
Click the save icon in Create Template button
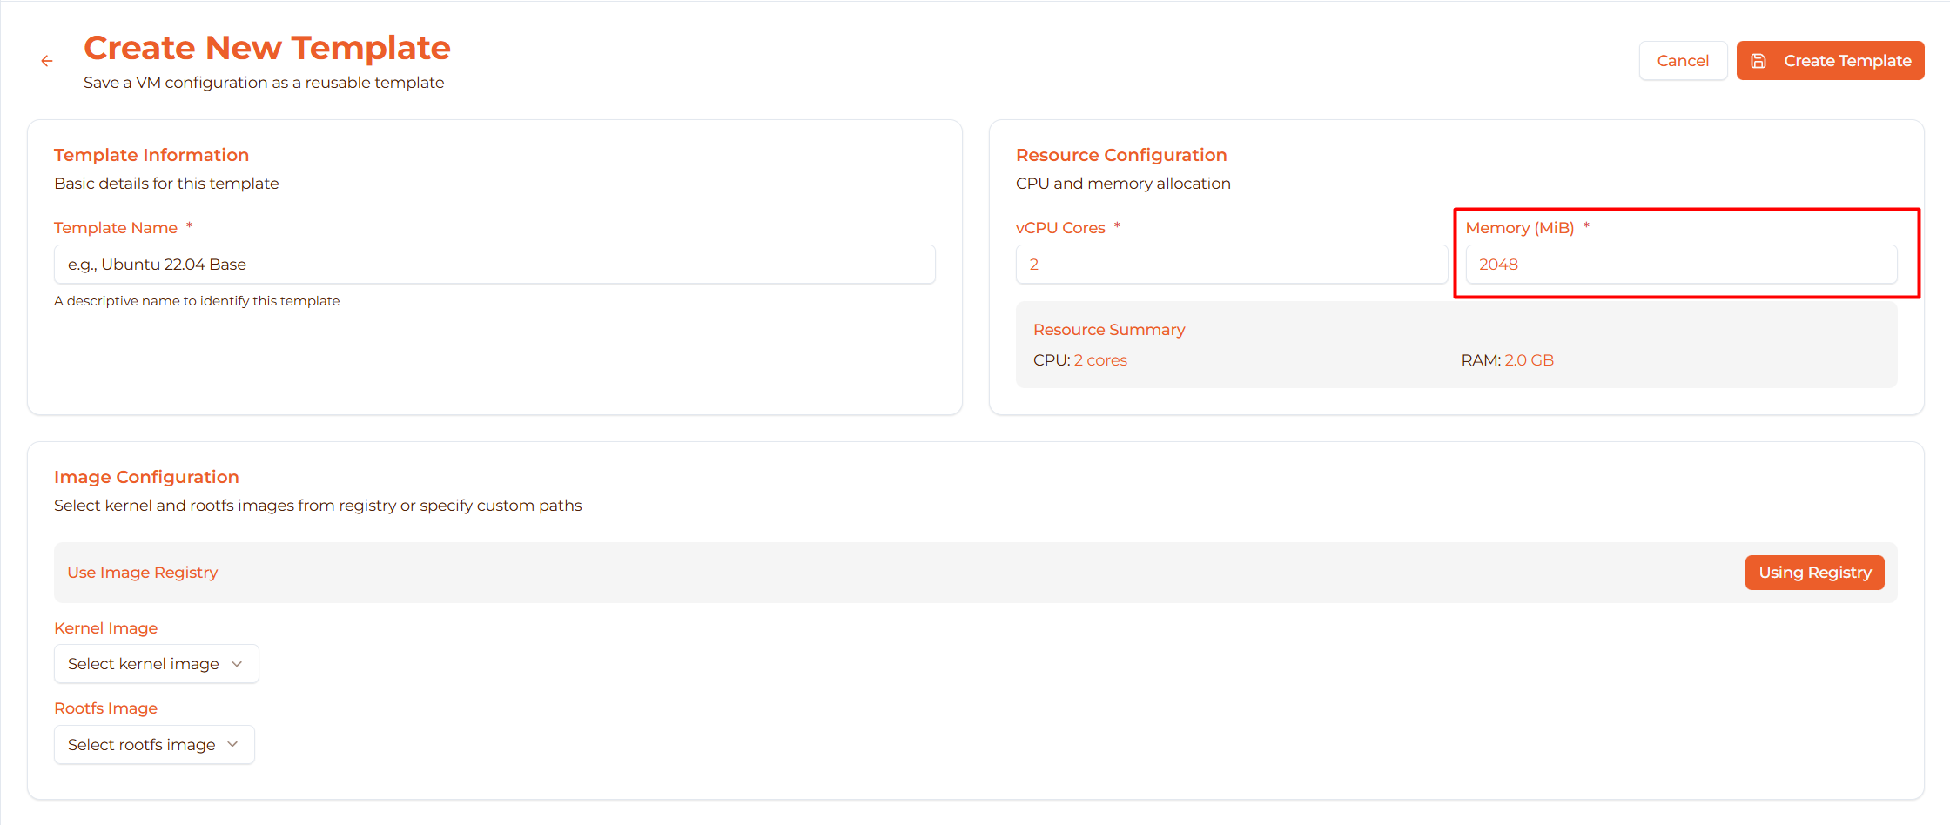point(1758,61)
